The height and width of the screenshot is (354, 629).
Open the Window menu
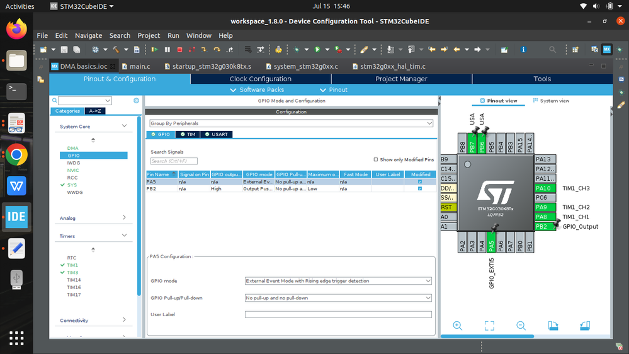[x=198, y=35]
